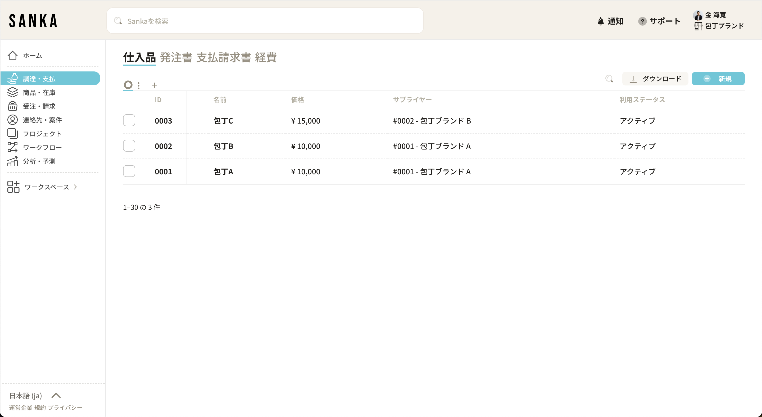Click the Home house icon in sidebar
Image resolution: width=762 pixels, height=417 pixels.
[x=12, y=55]
